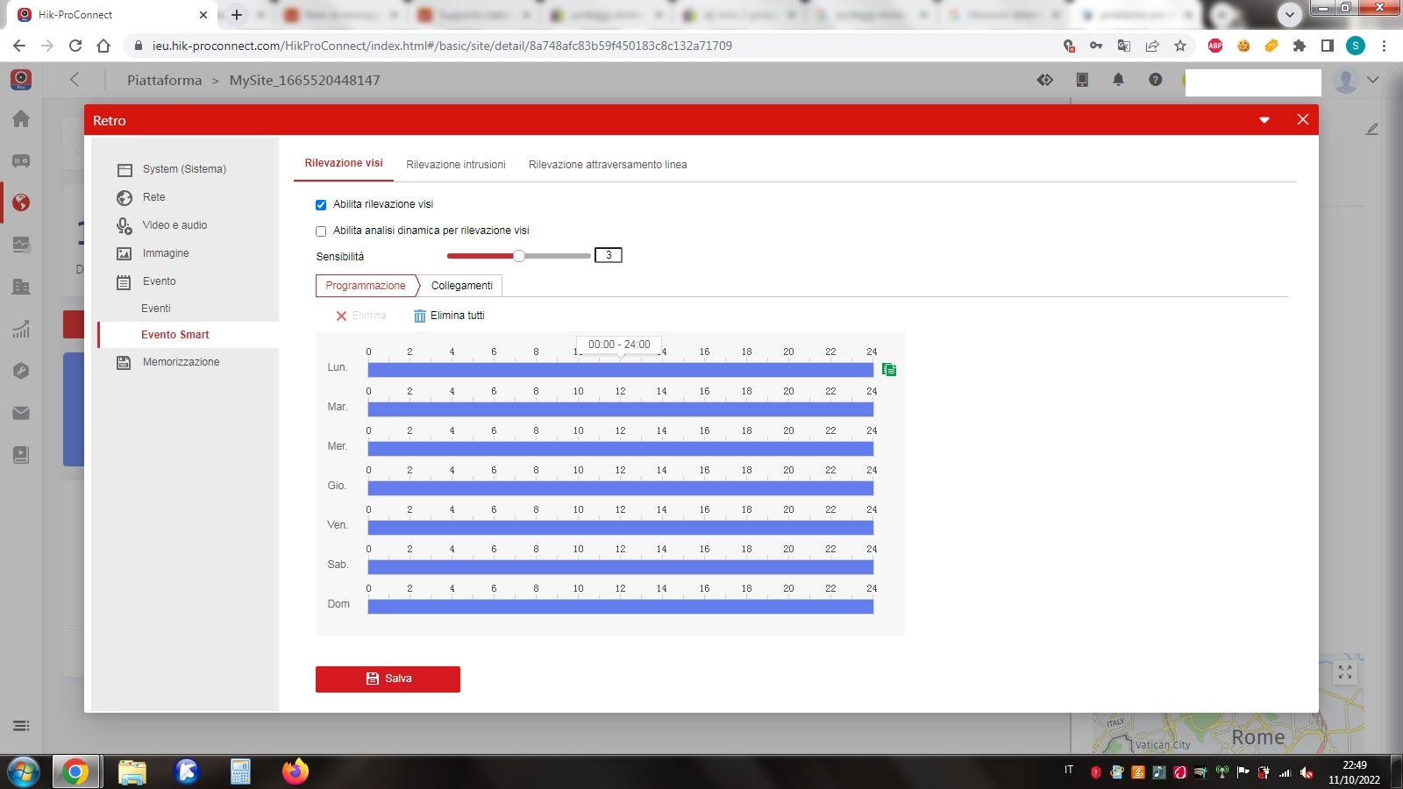Click the Sensibilità slider handle

519,256
